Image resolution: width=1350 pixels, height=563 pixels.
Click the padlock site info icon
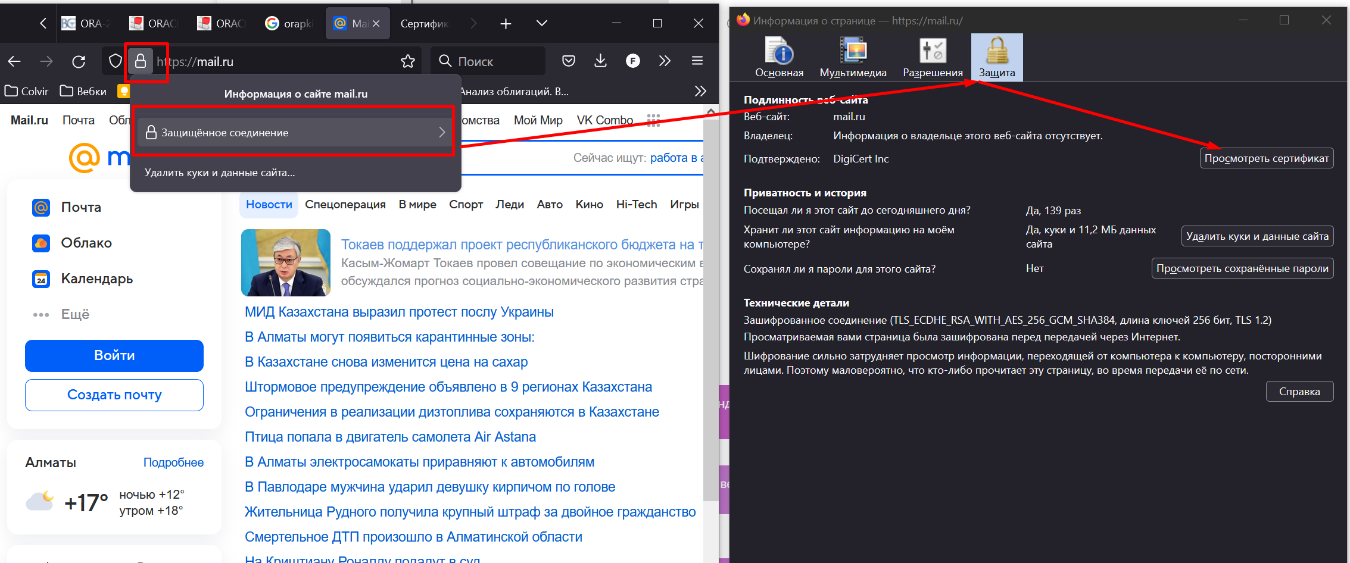[141, 61]
